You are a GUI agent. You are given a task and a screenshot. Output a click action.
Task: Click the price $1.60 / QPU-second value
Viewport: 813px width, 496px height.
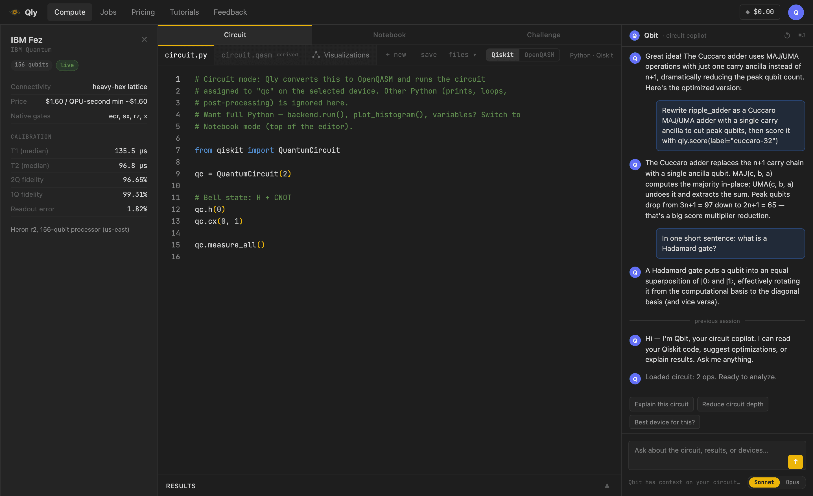click(96, 101)
